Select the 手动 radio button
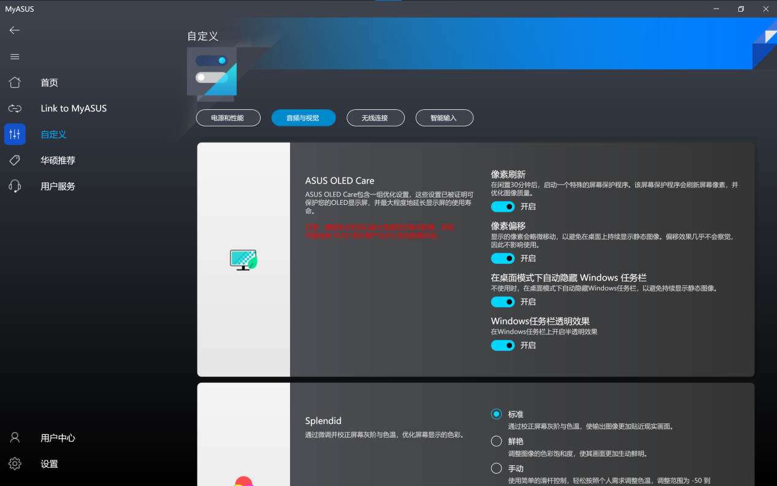The width and height of the screenshot is (777, 486). tap(497, 468)
